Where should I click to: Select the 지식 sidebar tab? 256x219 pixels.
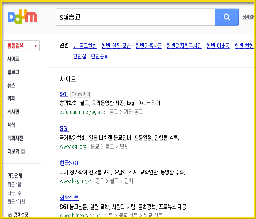coord(11,125)
